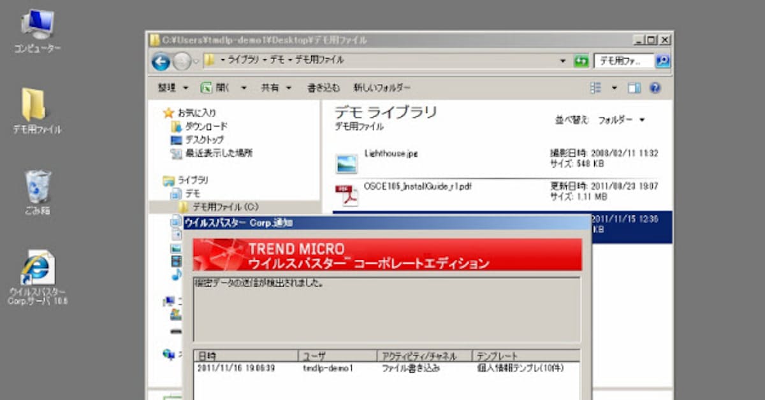This screenshot has width=765, height=400.
Task: Click the Explorer back navigation arrow
Action: coord(161,61)
